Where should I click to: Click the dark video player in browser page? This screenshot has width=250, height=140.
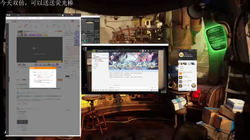(x=40, y=50)
